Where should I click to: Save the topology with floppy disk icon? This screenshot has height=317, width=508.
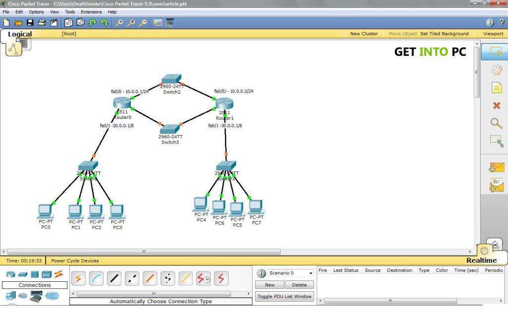point(30,23)
